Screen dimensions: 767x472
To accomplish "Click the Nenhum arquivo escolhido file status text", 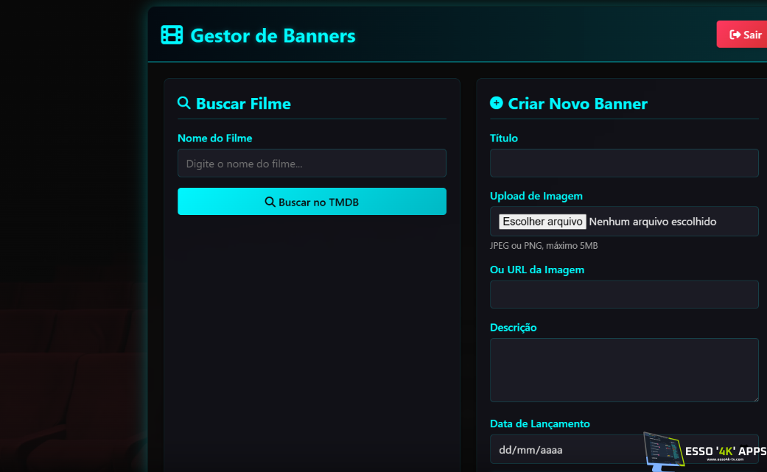I will 653,222.
